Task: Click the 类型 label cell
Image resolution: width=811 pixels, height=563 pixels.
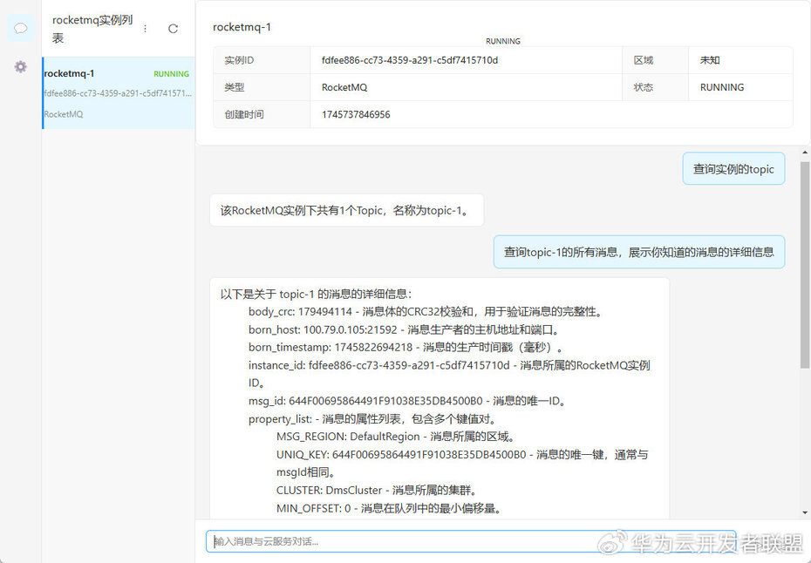Action: click(262, 87)
